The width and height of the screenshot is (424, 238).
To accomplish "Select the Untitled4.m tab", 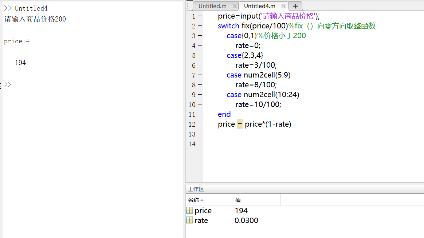I will point(260,6).
